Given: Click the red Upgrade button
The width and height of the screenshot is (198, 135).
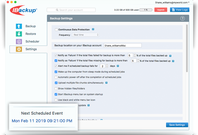Looking at the screenshot, I should 160,10.
